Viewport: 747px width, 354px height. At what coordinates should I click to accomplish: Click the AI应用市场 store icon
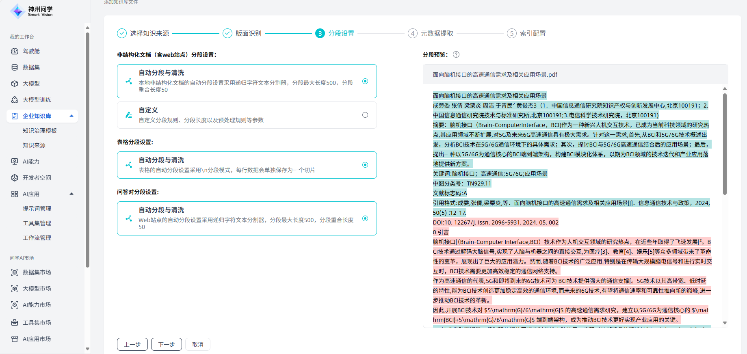tap(15, 339)
